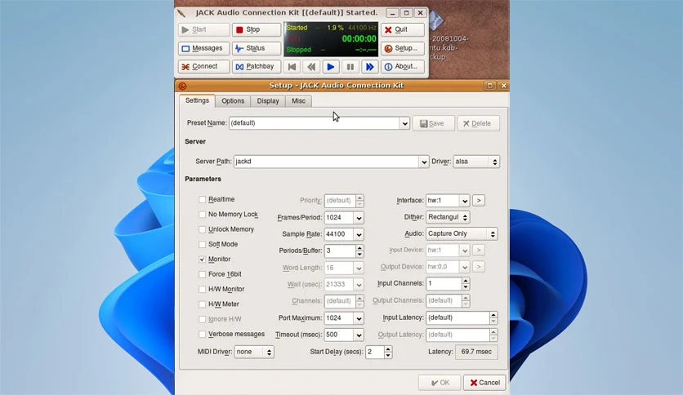The width and height of the screenshot is (683, 395).
Task: Open the Patchbay editor
Action: pyautogui.click(x=257, y=67)
